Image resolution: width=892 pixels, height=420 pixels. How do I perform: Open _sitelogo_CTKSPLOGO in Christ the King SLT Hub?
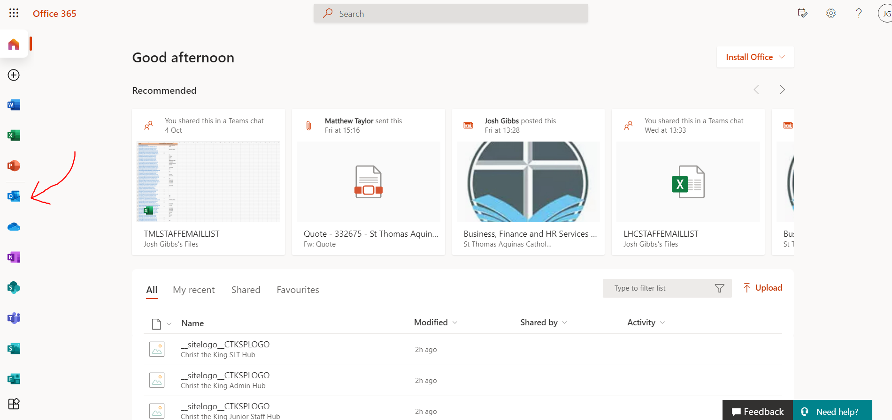click(x=225, y=345)
